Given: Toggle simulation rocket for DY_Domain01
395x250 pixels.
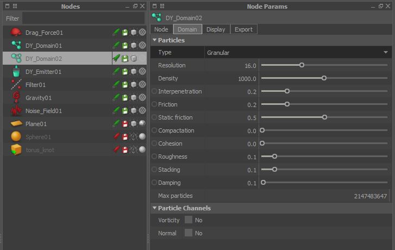Looking at the screenshot, I should (x=116, y=46).
